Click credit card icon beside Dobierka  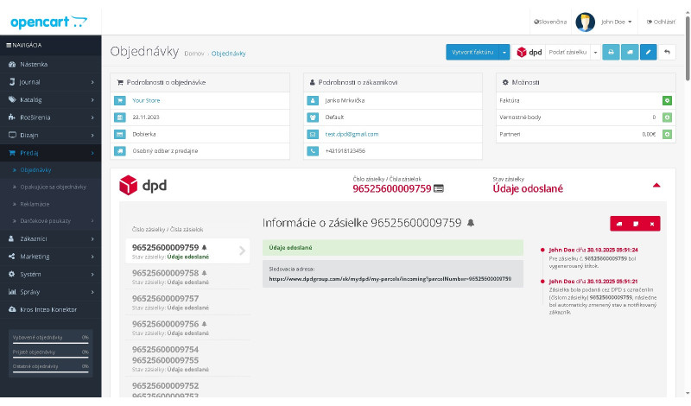(120, 135)
